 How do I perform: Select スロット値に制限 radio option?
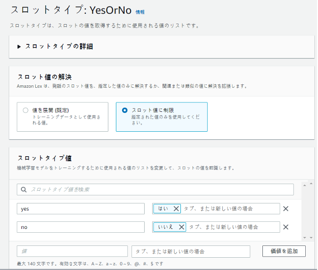pos(124,110)
